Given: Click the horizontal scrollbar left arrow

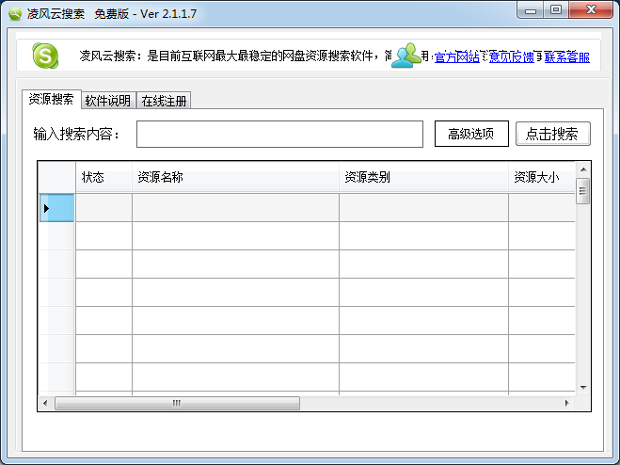Looking at the screenshot, I should click(45, 403).
